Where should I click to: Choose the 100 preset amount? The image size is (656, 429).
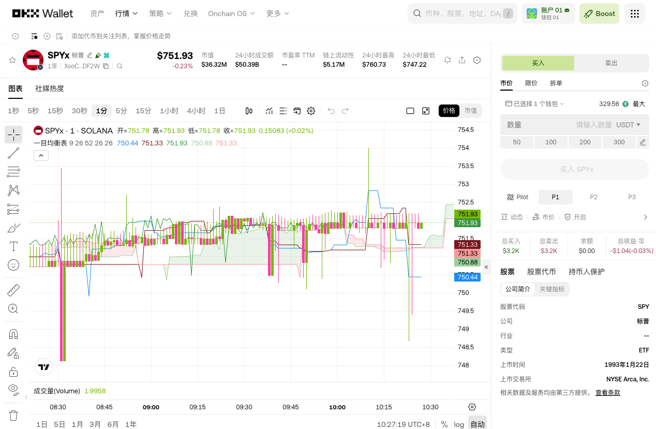pyautogui.click(x=551, y=142)
